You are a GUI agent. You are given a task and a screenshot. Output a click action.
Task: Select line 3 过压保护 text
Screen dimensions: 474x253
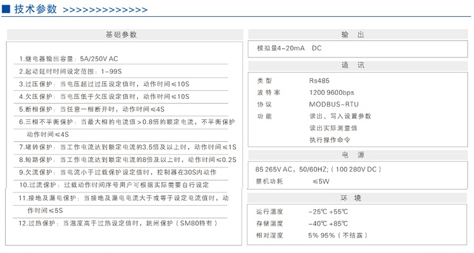pos(104,84)
